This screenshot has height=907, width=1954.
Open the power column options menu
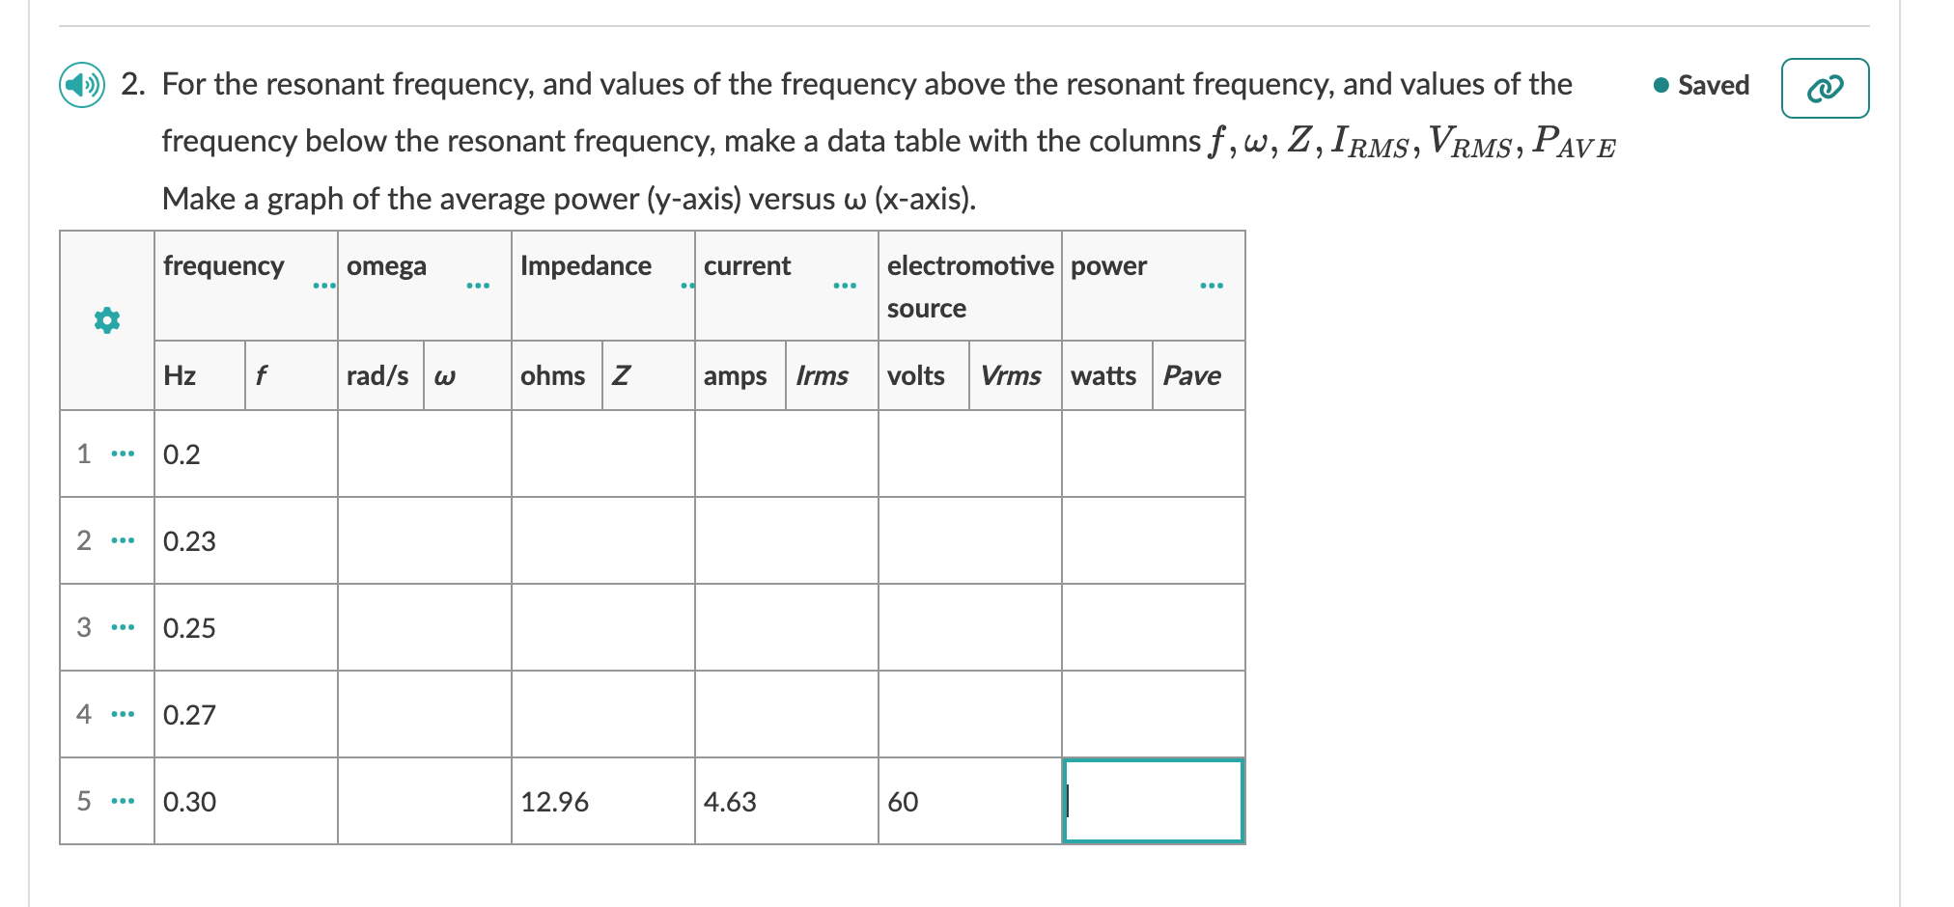coord(1212,284)
